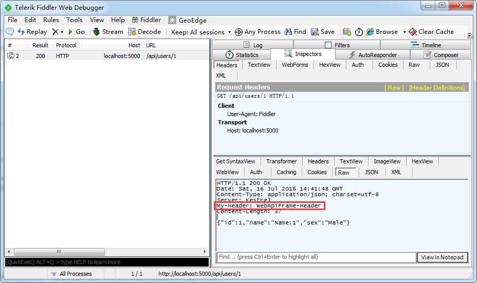Open the Edit menu
477x283 pixels.
(30, 20)
